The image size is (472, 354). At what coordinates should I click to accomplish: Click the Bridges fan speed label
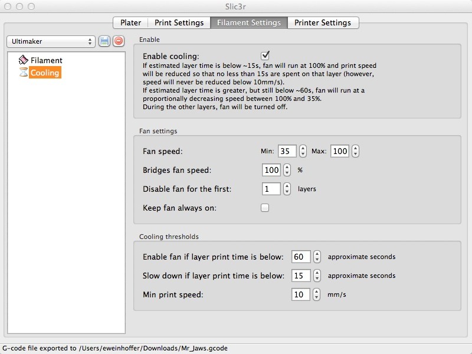177,170
